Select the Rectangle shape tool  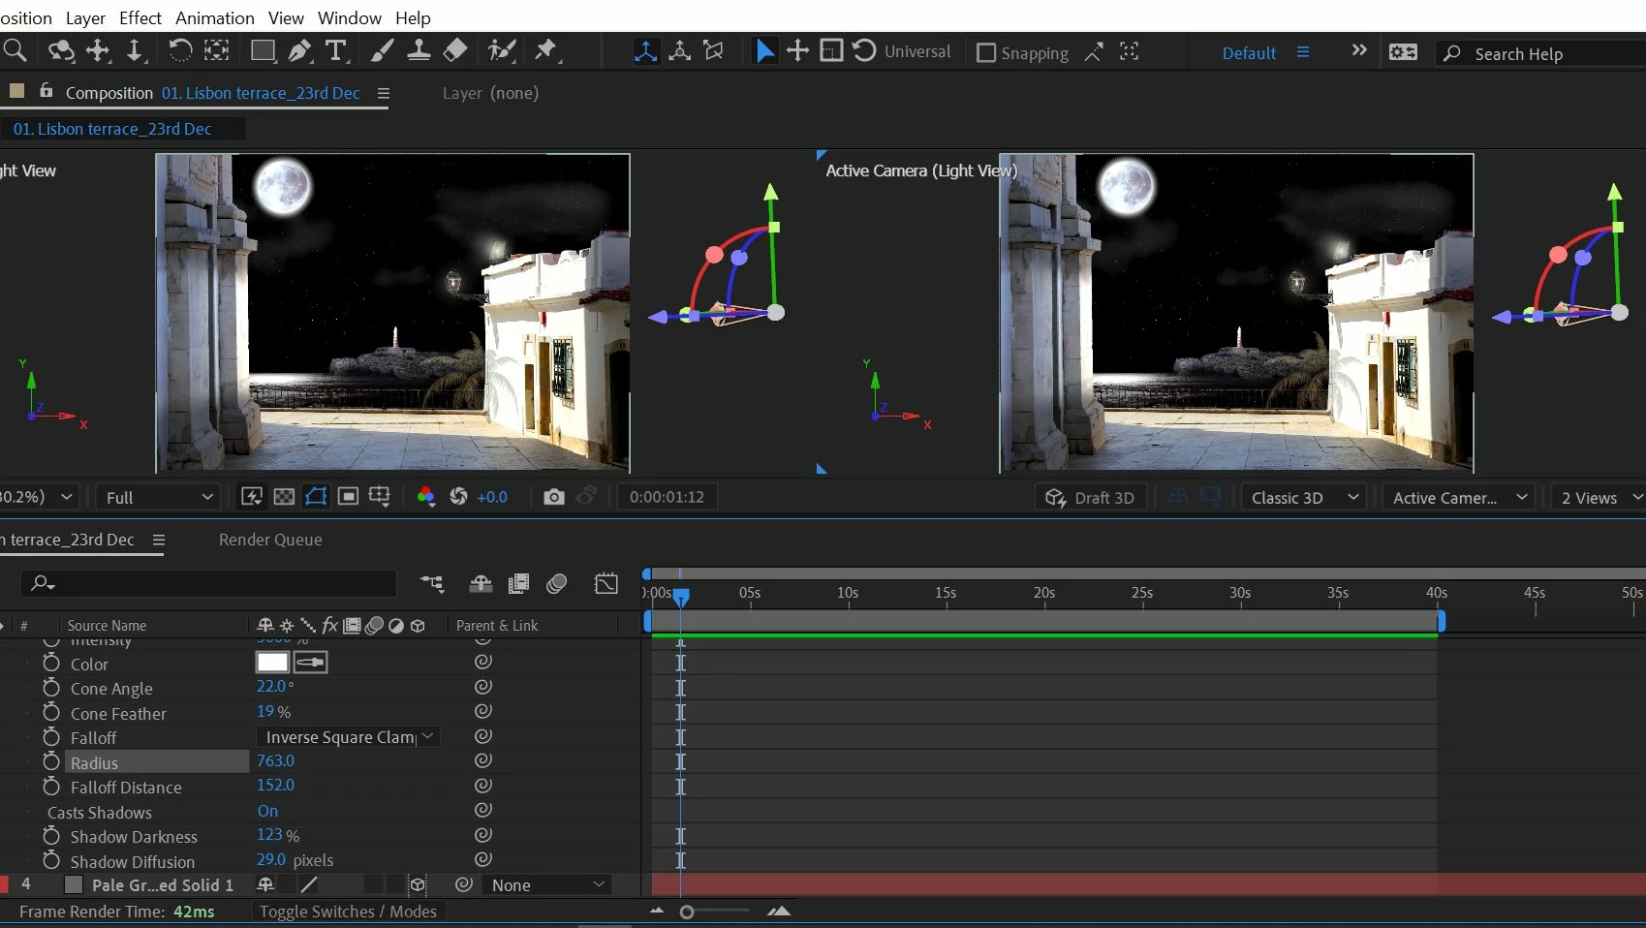[x=262, y=51]
